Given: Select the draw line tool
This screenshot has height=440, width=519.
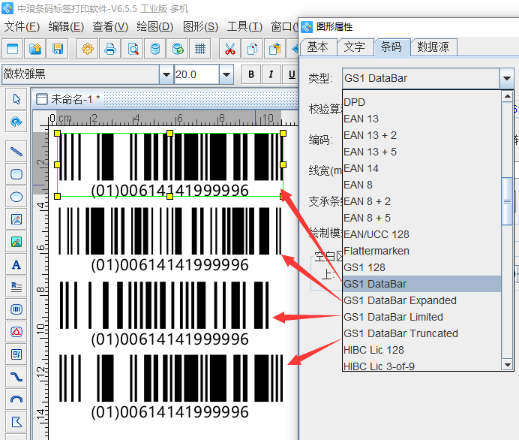Looking at the screenshot, I should click(x=16, y=150).
